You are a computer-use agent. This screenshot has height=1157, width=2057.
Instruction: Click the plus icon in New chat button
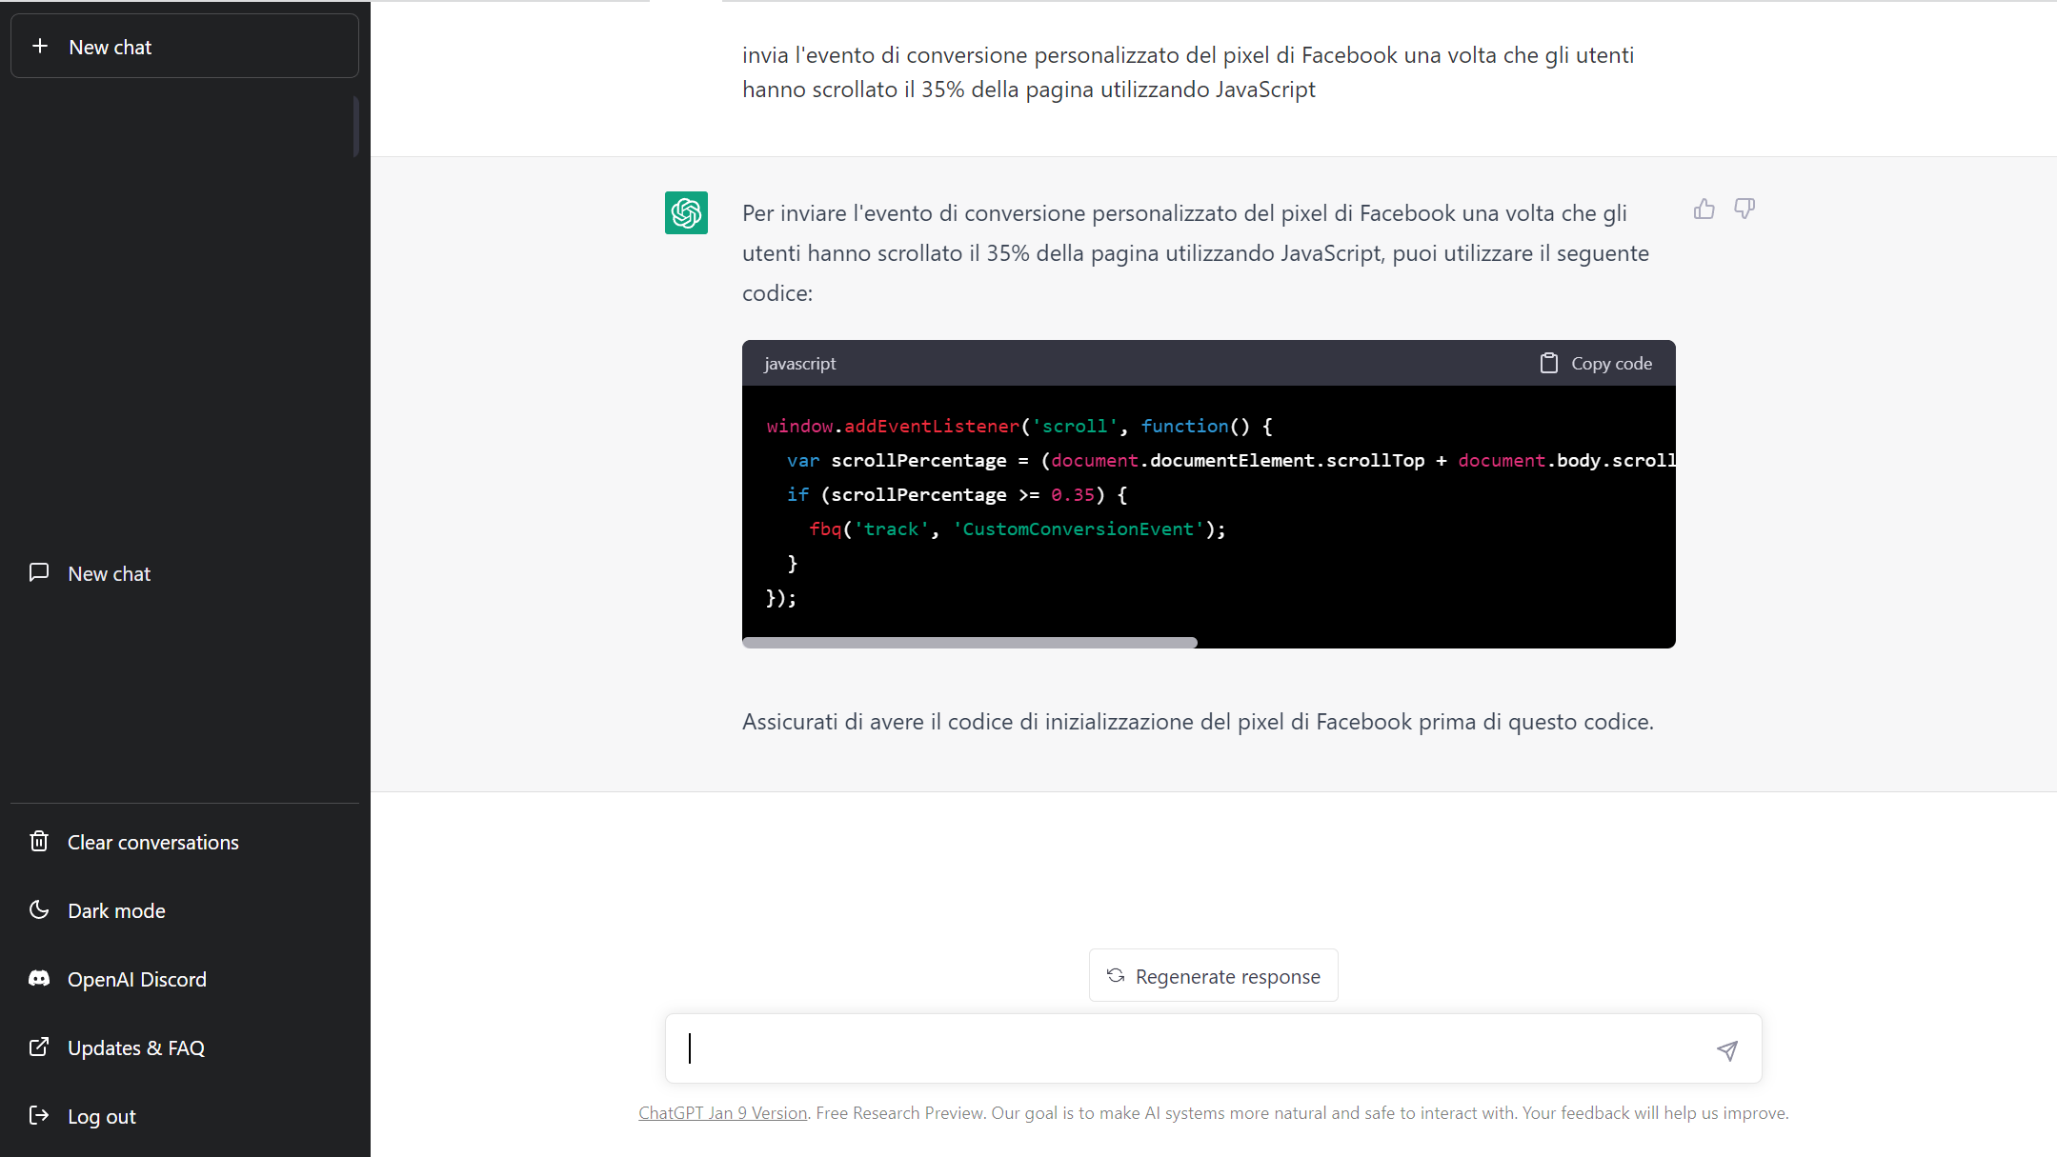[40, 46]
